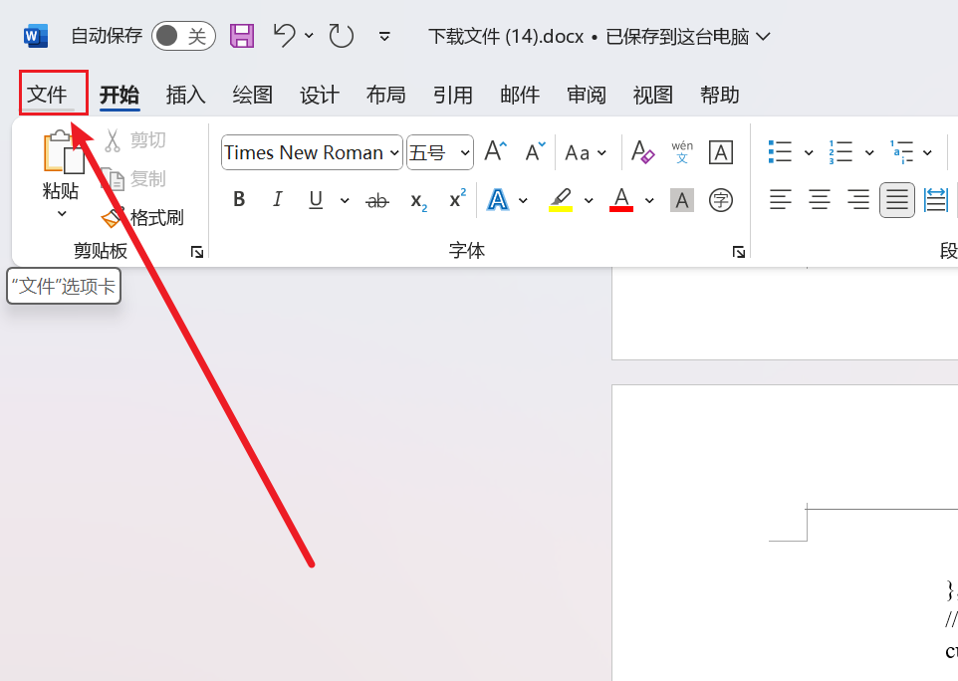Toggle the AutoSave switch
Screen dimensions: 958x681
(x=183, y=36)
